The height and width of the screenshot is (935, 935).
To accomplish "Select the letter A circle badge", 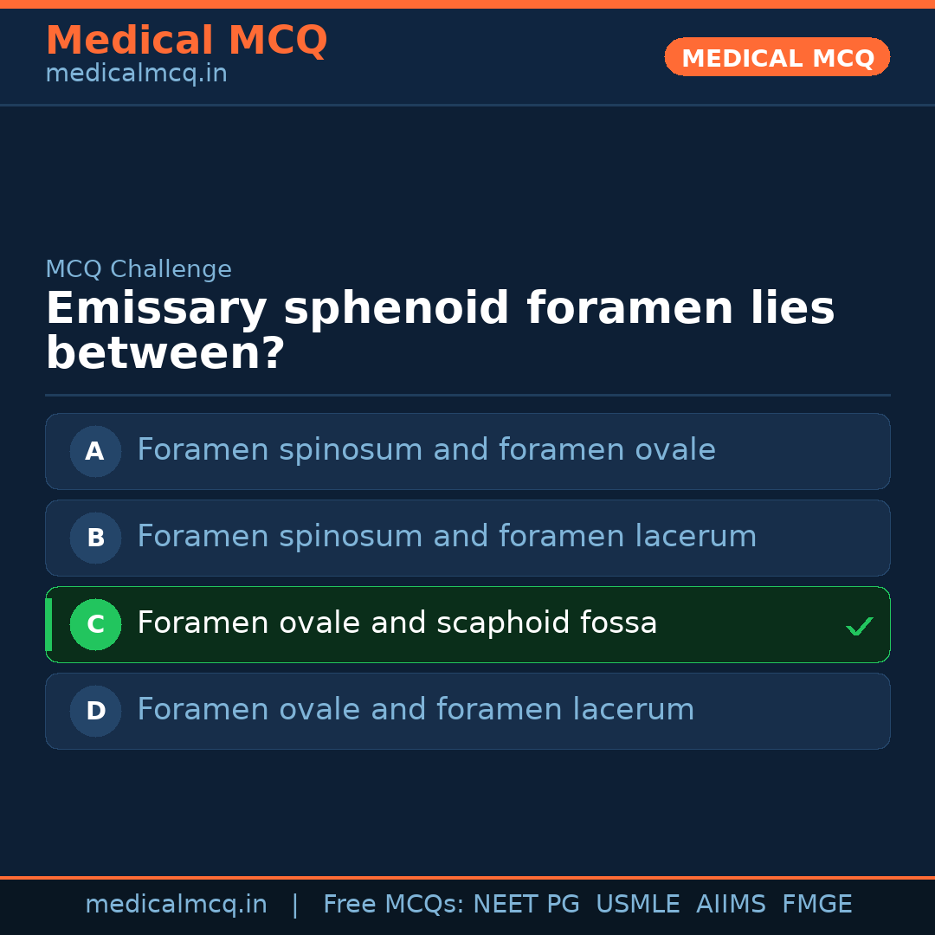I will click(x=95, y=451).
